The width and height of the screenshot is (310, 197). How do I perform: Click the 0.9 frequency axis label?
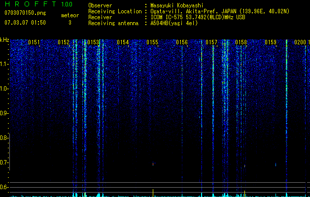point(3,113)
